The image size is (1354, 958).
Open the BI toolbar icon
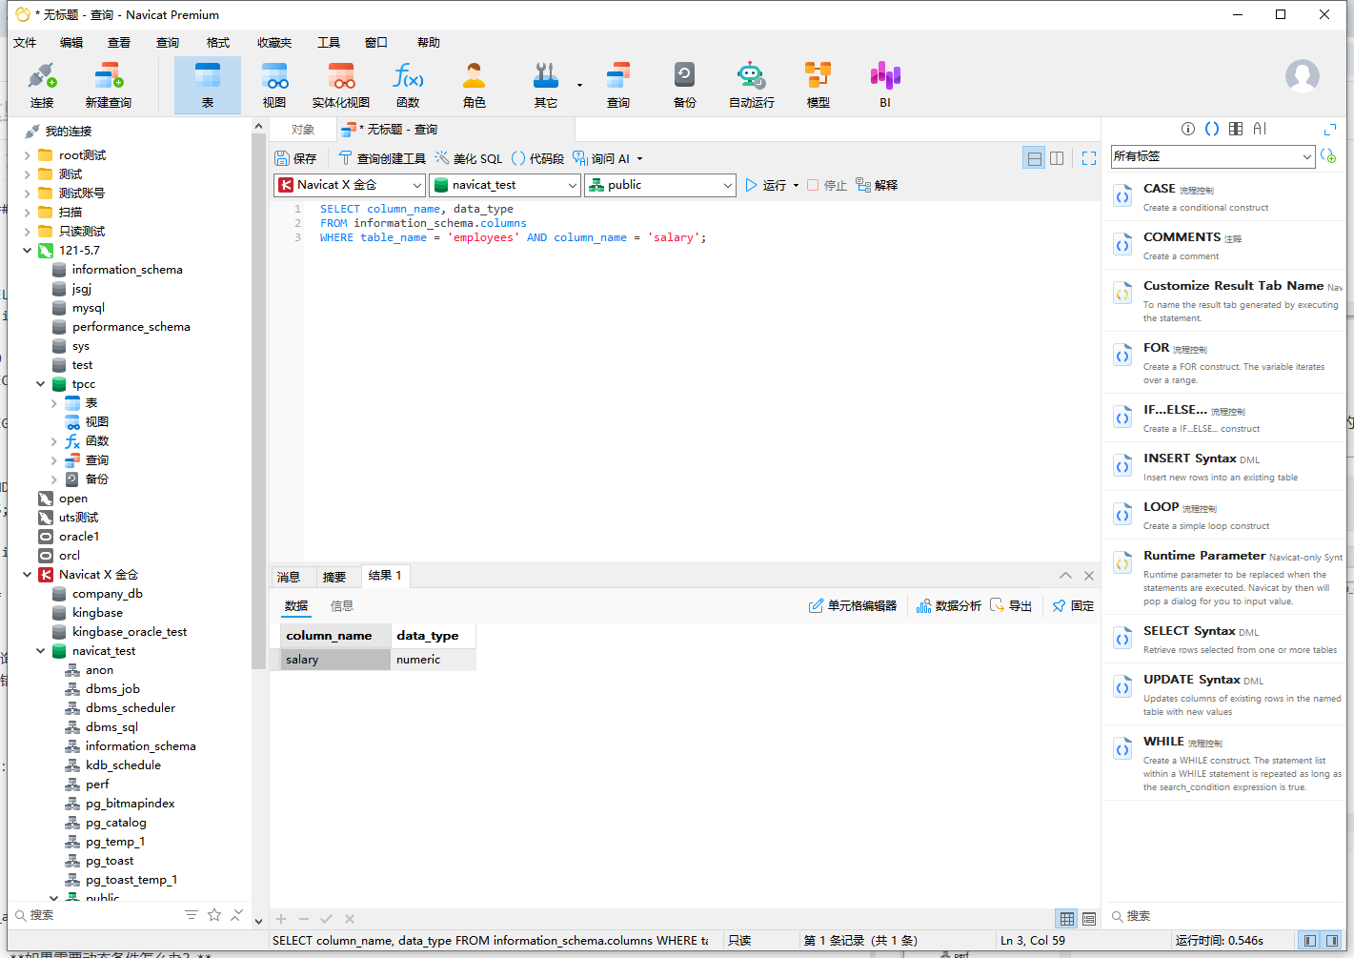(885, 85)
